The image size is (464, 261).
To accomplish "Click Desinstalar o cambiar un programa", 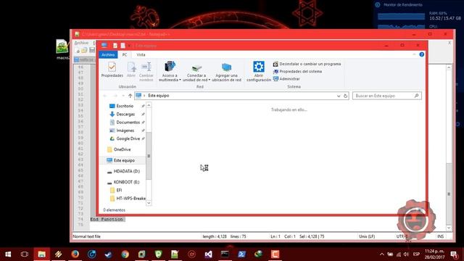I will click(307, 64).
